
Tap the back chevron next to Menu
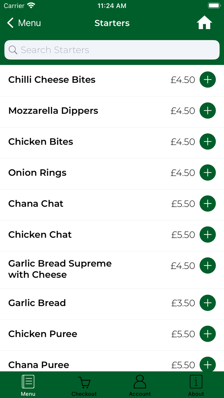tap(10, 23)
